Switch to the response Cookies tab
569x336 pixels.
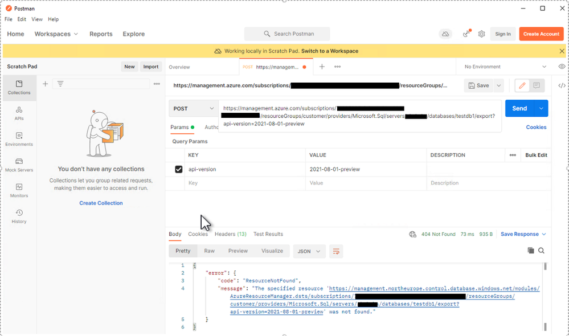[198, 235]
